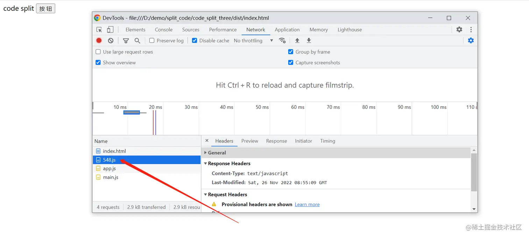Open the Initiator detail tab
The width and height of the screenshot is (529, 238).
[303, 141]
